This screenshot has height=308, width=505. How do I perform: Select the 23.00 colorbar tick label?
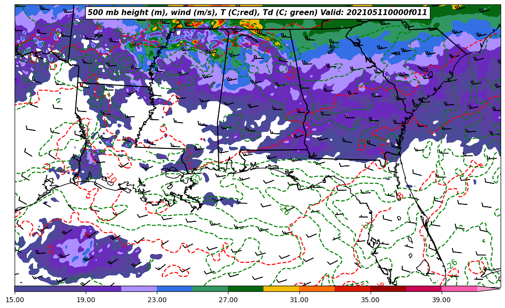157,300
